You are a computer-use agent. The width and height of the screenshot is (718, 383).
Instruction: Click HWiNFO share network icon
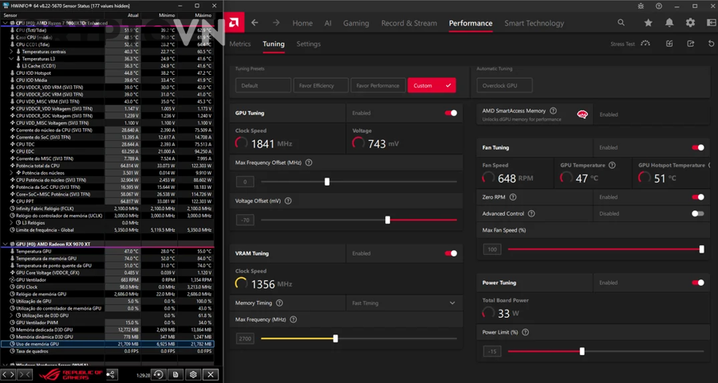pos(111,375)
